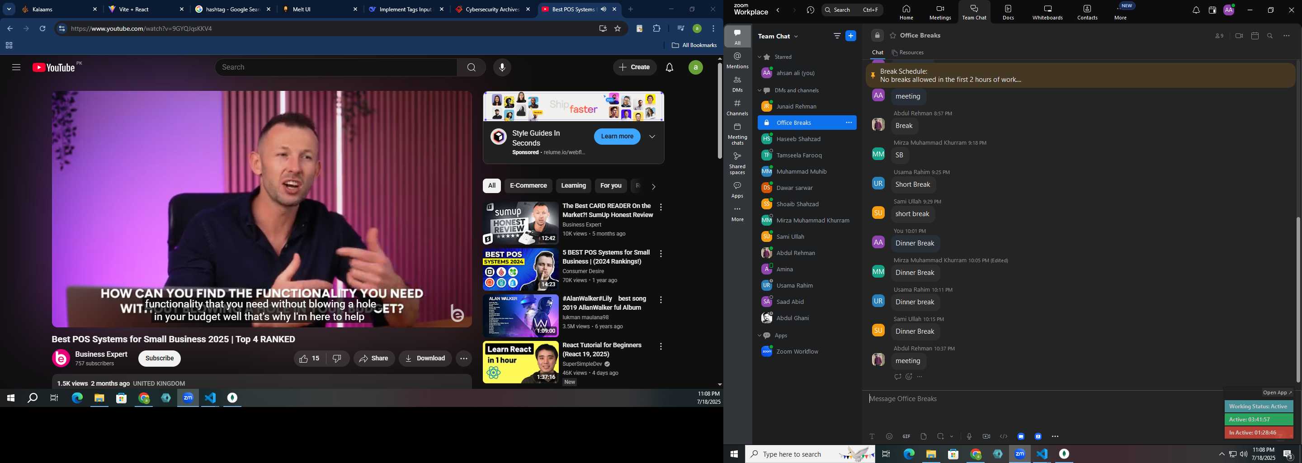
Task: Collapse DMs and channels section
Action: (759, 90)
